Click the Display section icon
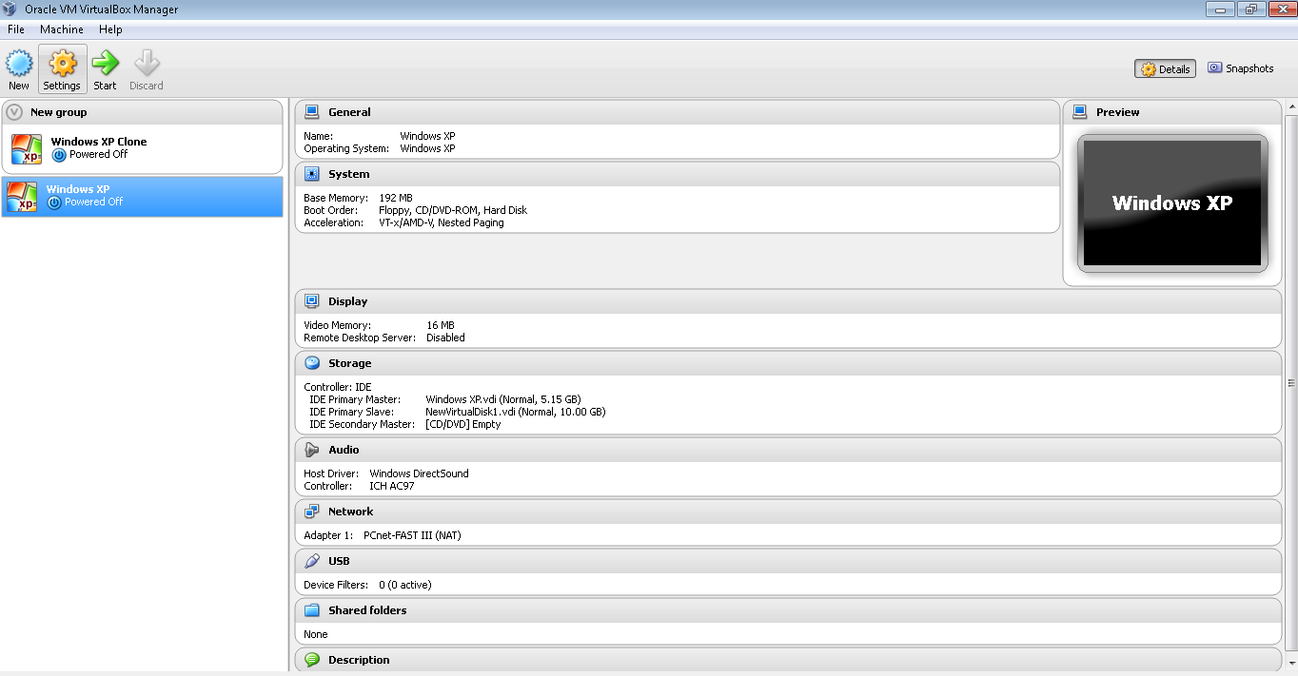1298x676 pixels. 311,301
